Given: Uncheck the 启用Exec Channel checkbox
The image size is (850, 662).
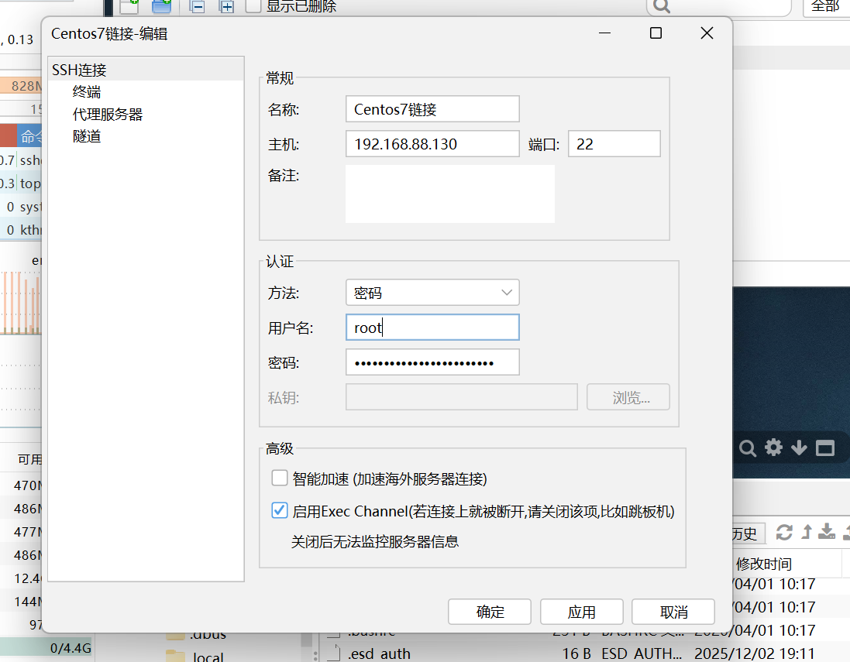Looking at the screenshot, I should point(280,510).
